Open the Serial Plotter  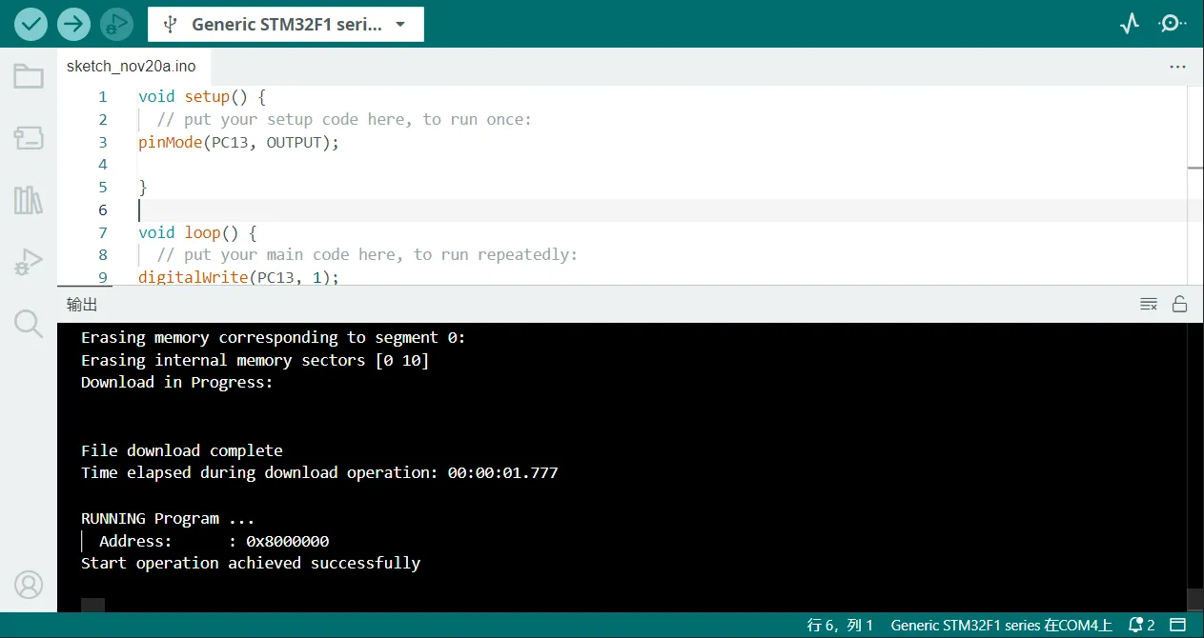[x=1130, y=24]
